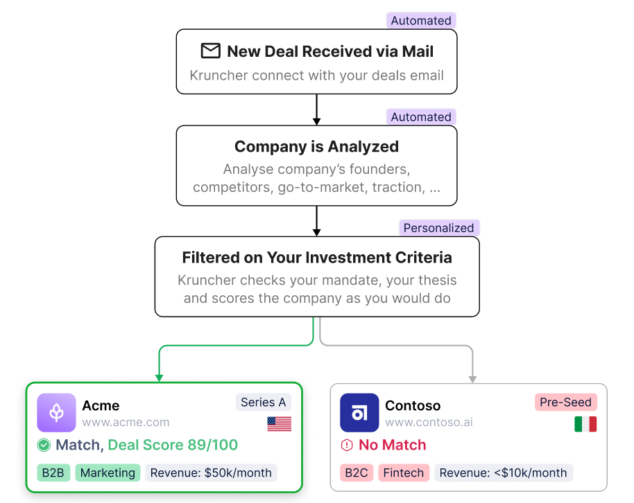Image resolution: width=634 pixels, height=503 pixels.
Task: Open the www.contoso.ai link
Action: 429,423
